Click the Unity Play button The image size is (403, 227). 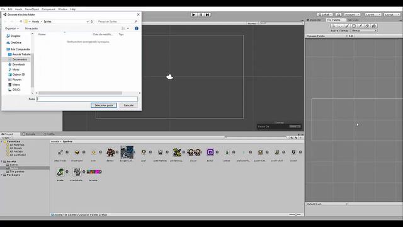pyautogui.click(x=194, y=15)
